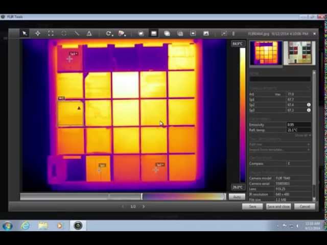The image size is (327, 245).
Task: Pick the ellipse area measurement tool
Action: [x=64, y=33]
